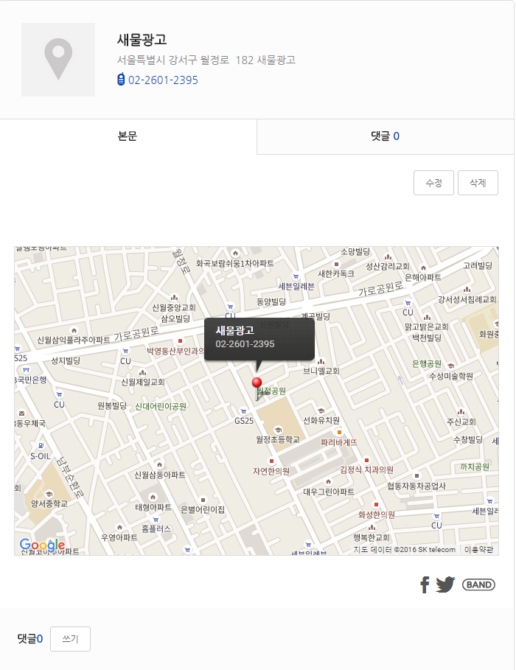Click 박영동산부인과 marker on map

[x=181, y=341]
